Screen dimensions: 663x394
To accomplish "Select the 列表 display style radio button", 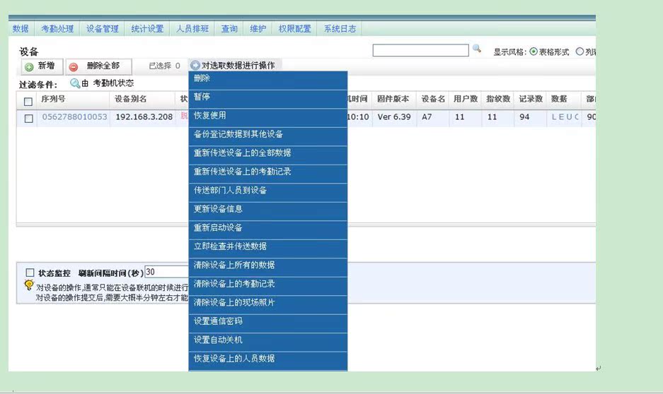I will pos(580,52).
